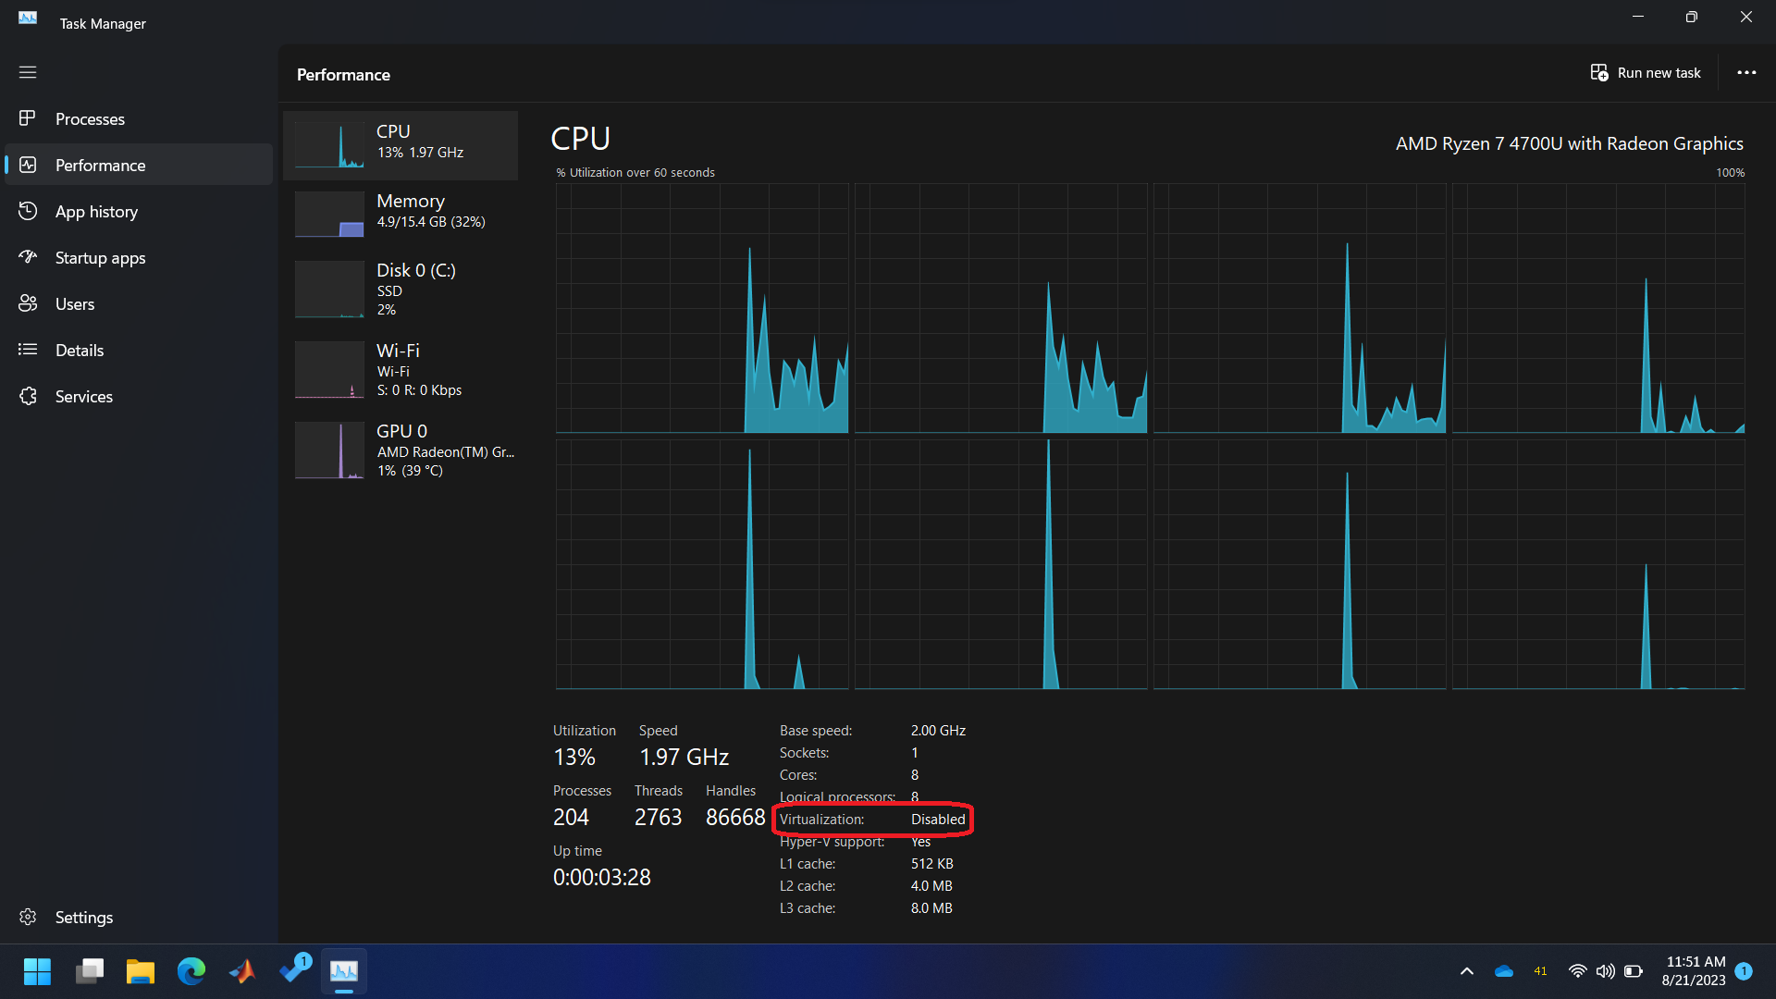Image resolution: width=1776 pixels, height=999 pixels.
Task: Click the App history clock icon
Action: pos(28,211)
